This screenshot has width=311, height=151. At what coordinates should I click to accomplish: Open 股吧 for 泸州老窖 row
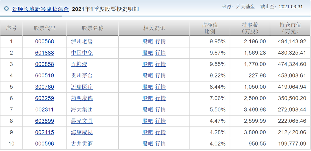pos(148,42)
